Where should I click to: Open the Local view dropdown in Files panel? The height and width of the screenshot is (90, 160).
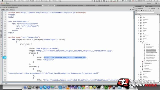coord(155,8)
